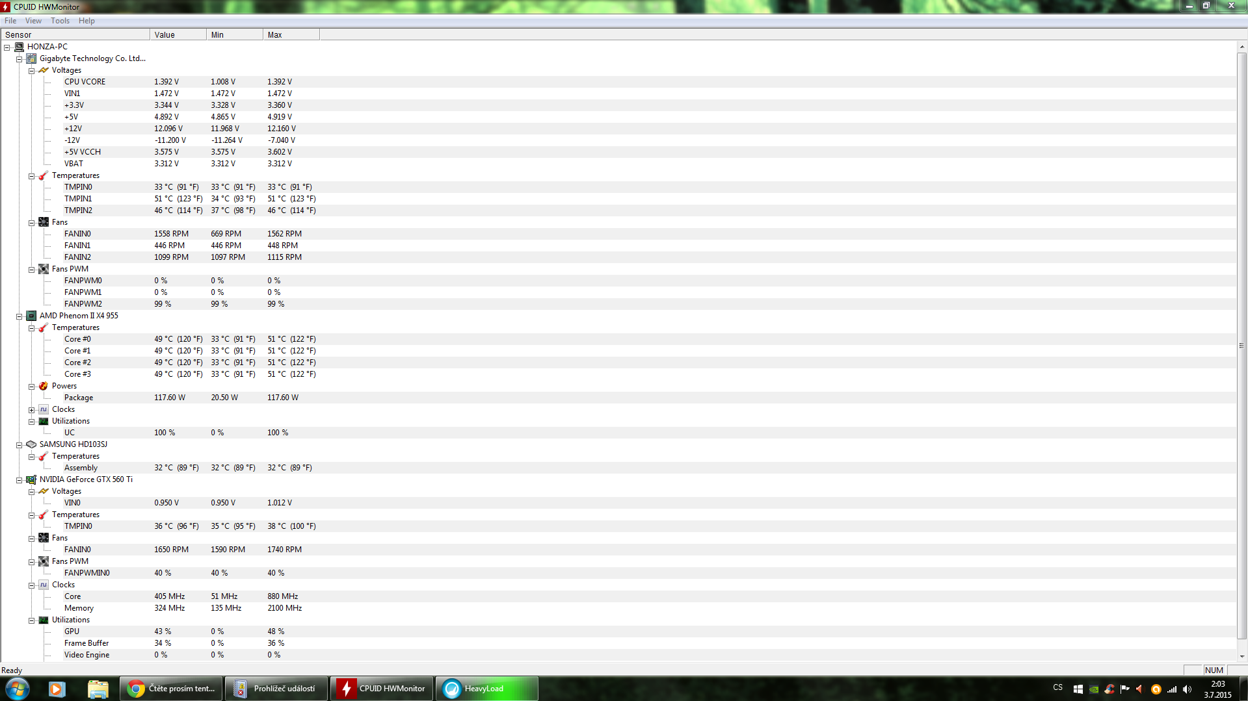Click the SAMSUNG hard drive icon

point(31,444)
